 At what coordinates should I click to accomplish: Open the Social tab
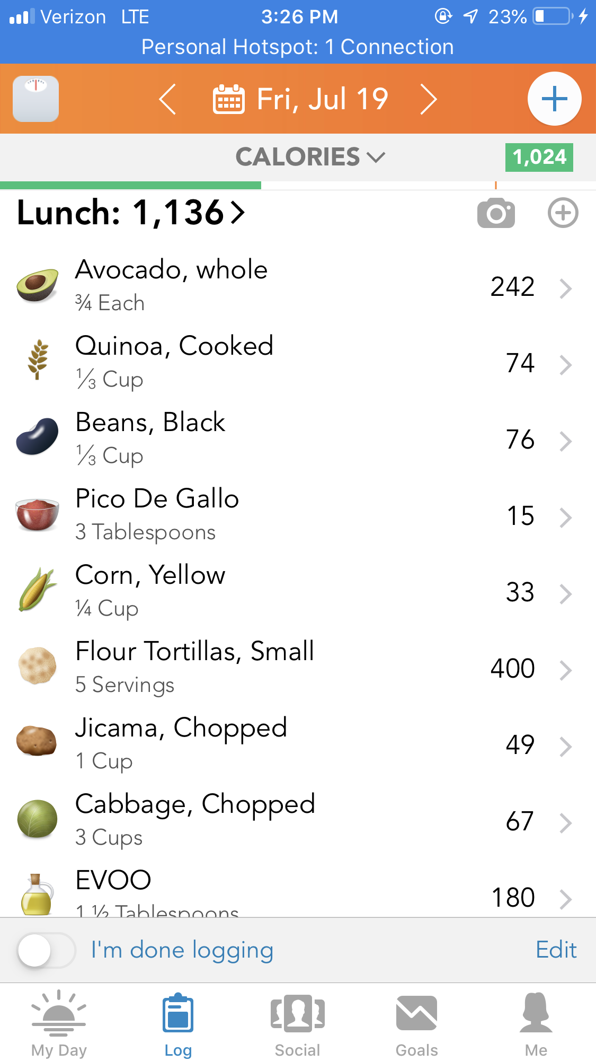(x=297, y=1023)
